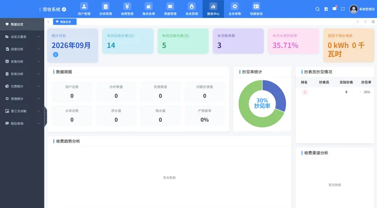The image size is (377, 208).
Task: Click the 30% 抄见率 donut center label
Action: pyautogui.click(x=262, y=103)
